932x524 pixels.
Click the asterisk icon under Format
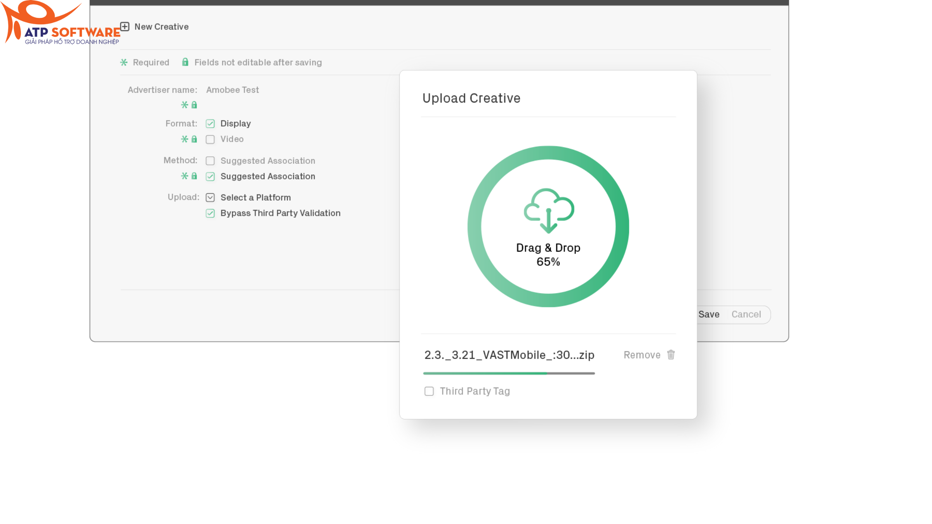(x=184, y=139)
